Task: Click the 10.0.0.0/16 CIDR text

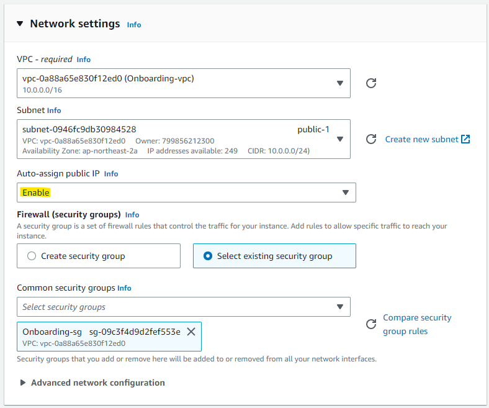Action: pyautogui.click(x=42, y=90)
